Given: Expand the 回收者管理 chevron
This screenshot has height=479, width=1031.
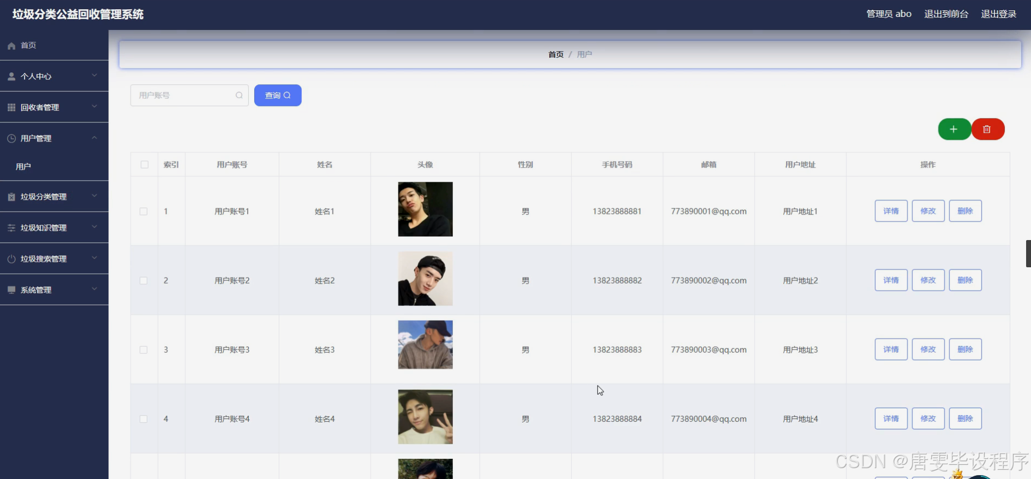Looking at the screenshot, I should (x=94, y=107).
